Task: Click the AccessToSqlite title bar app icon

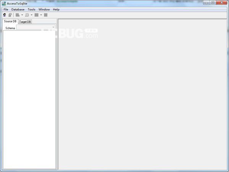Action: [x=4, y=3]
